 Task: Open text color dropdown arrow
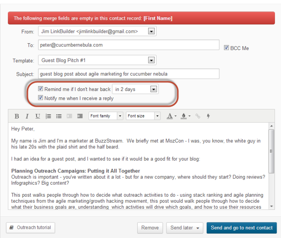point(175,116)
